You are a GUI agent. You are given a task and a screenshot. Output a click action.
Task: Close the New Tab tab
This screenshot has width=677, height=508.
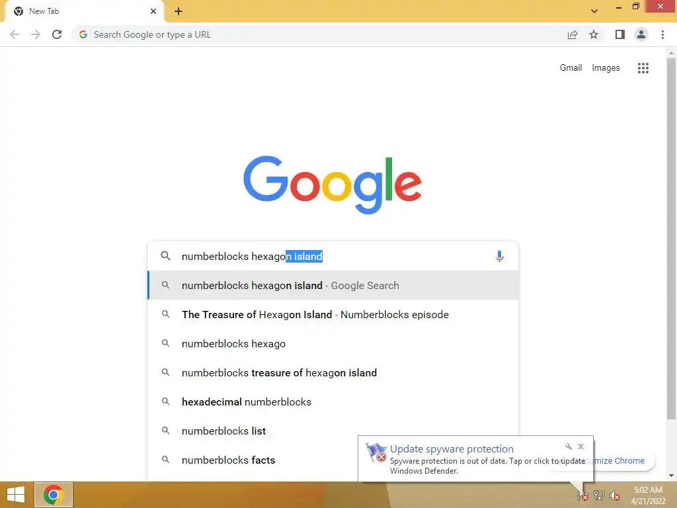point(153,11)
